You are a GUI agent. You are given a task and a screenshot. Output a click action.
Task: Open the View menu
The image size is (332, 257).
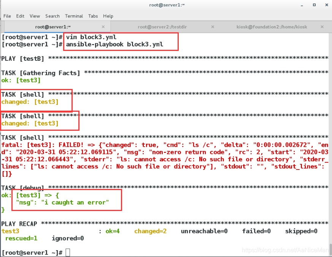tap(35, 16)
